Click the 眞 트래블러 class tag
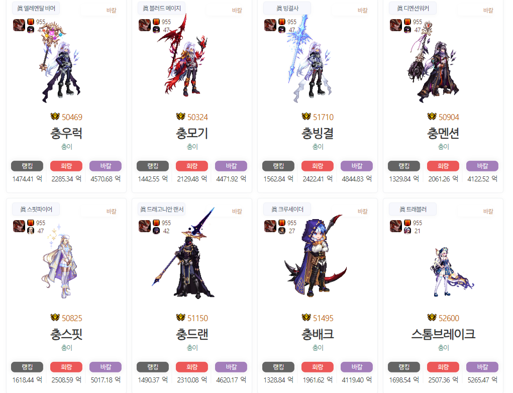The image size is (513, 393). point(413,209)
